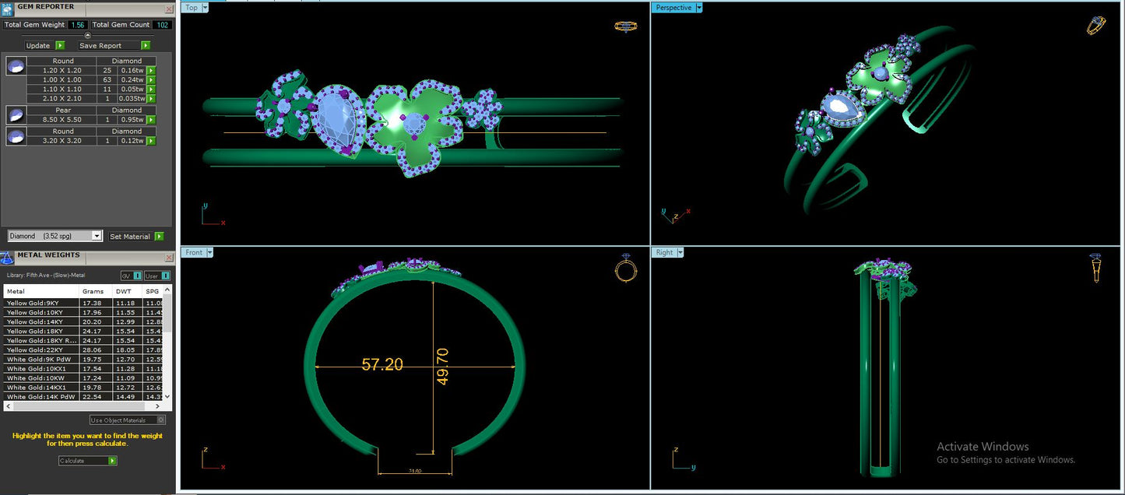The width and height of the screenshot is (1125, 495).
Task: Select Yellow Gold:22KY row
Action: (x=83, y=350)
